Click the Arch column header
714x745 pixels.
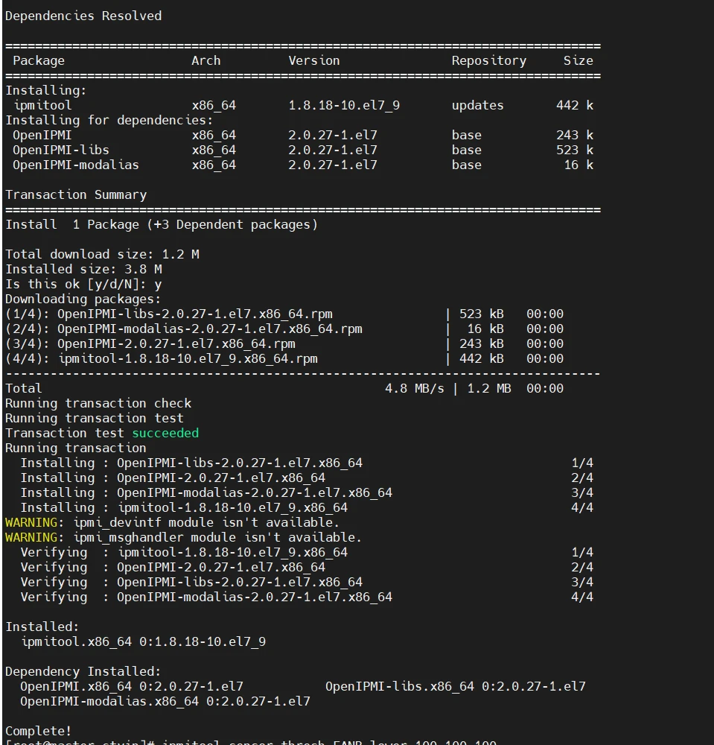(x=206, y=60)
